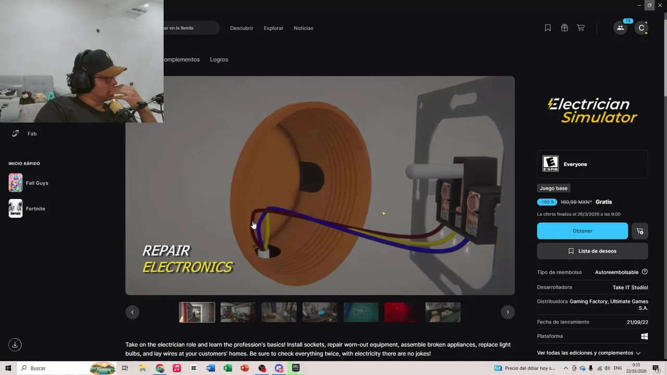This screenshot has width=667, height=375.
Task: Select the first screenshot thumbnail
Action: pyautogui.click(x=197, y=312)
